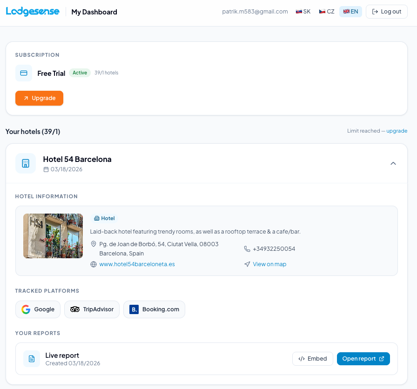This screenshot has width=417, height=389.
Task: Click the phone icon next to the hotel number
Action: pyautogui.click(x=247, y=248)
